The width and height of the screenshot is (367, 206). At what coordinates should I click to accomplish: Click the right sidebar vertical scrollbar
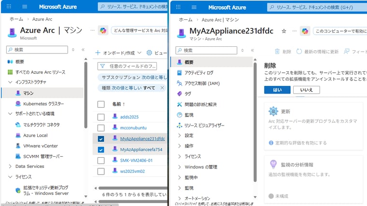tap(255, 122)
